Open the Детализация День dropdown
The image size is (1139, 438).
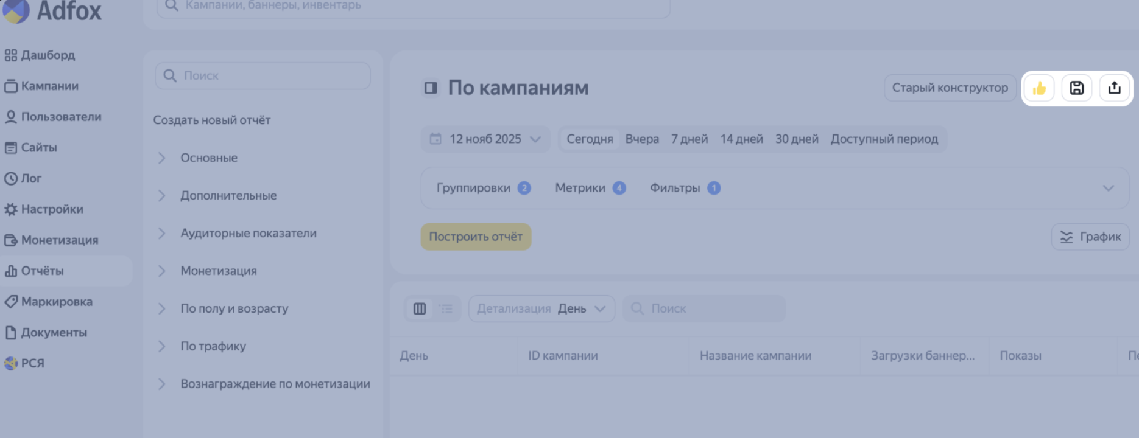tap(541, 309)
